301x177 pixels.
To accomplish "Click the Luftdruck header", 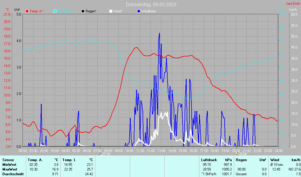I will [x=209, y=160].
